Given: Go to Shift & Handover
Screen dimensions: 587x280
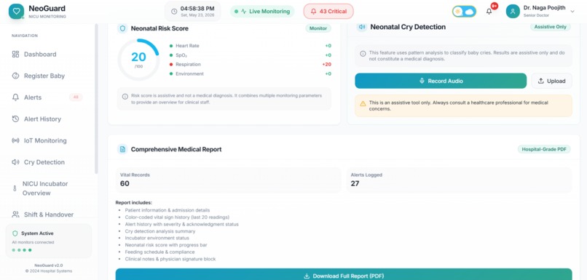Looking at the screenshot, I should coord(49,215).
